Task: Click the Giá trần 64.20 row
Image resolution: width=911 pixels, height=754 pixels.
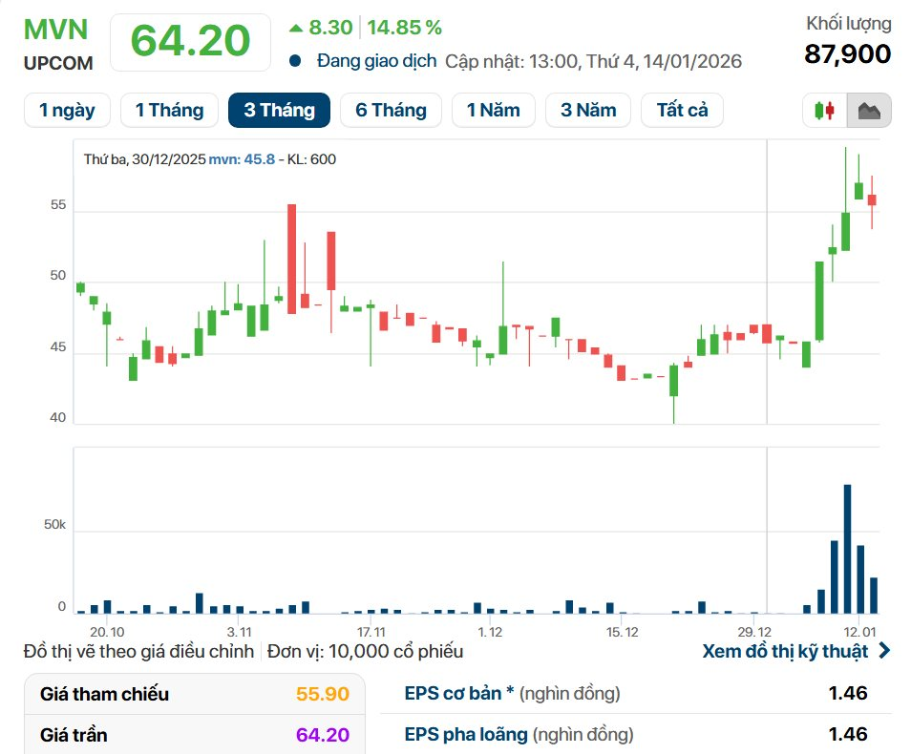Action: [x=194, y=735]
